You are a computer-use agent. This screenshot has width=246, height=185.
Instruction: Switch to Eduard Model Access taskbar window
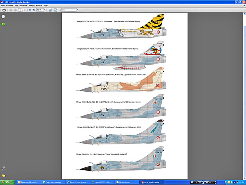click(x=78, y=182)
